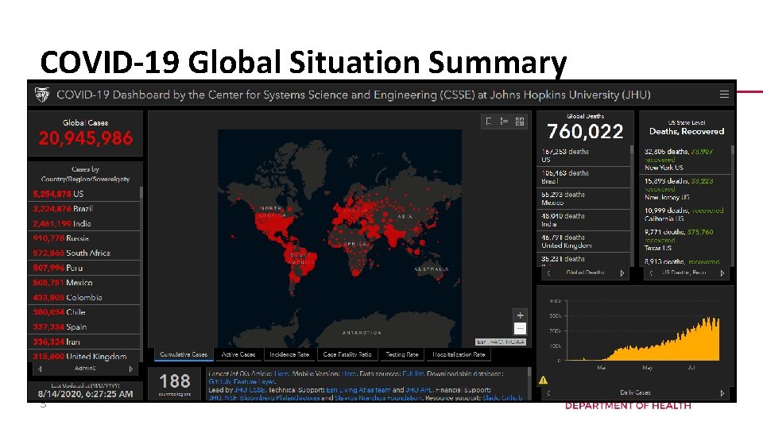Open the dashboard hamburger menu

(x=724, y=95)
